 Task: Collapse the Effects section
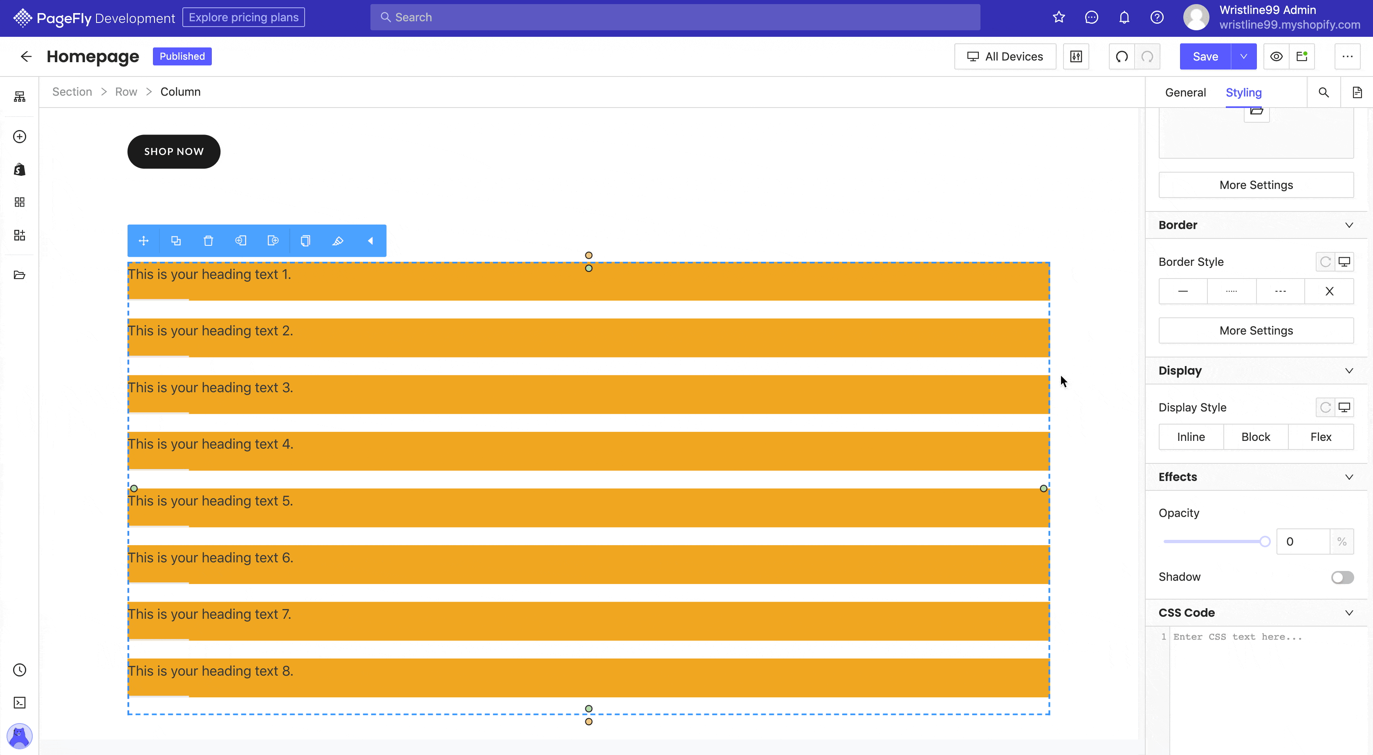1349,476
